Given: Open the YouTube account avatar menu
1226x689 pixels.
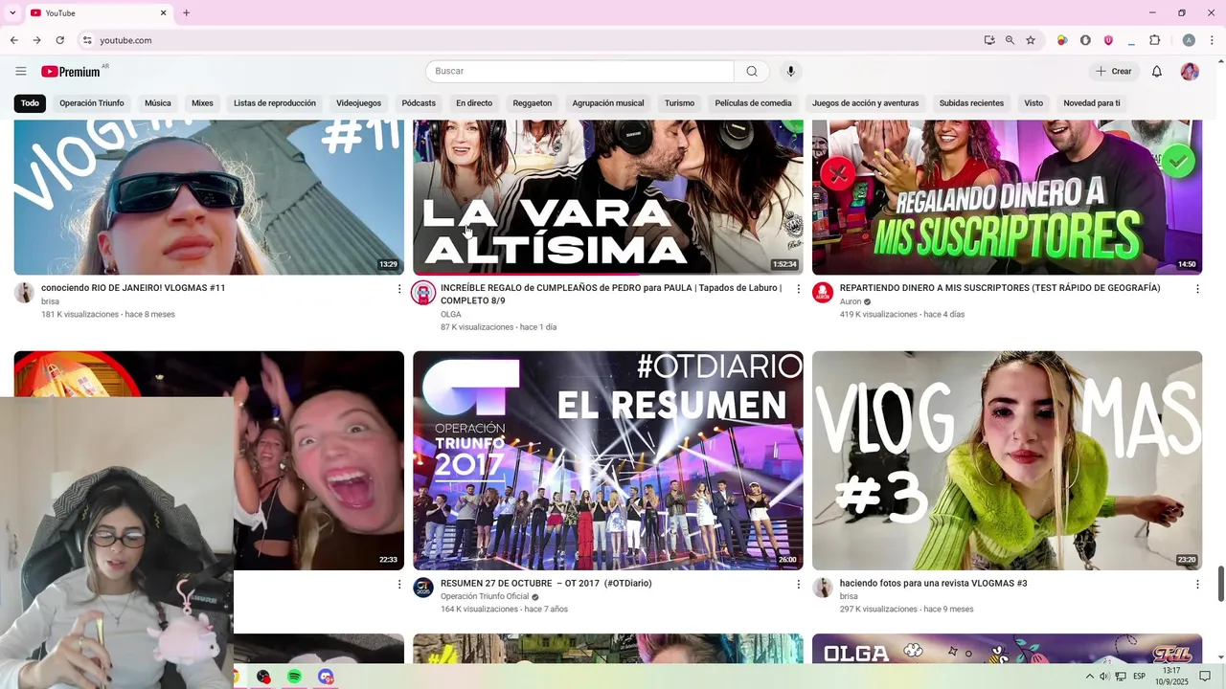Looking at the screenshot, I should tap(1190, 72).
